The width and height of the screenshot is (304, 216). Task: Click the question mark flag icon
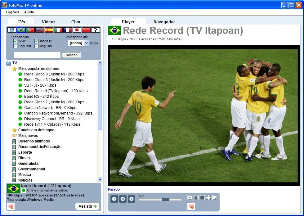pos(96,30)
